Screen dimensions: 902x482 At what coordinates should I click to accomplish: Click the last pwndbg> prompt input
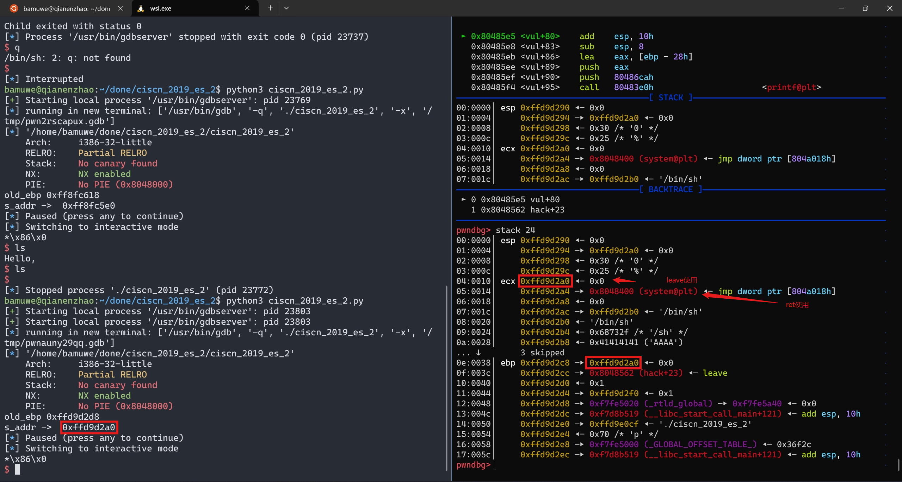[496, 465]
